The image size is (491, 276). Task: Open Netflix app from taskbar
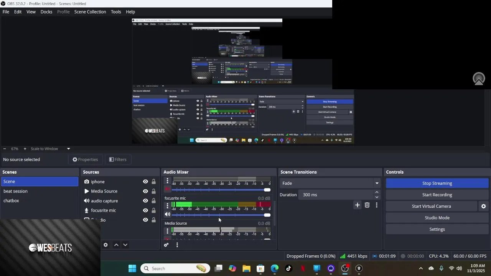point(303,268)
